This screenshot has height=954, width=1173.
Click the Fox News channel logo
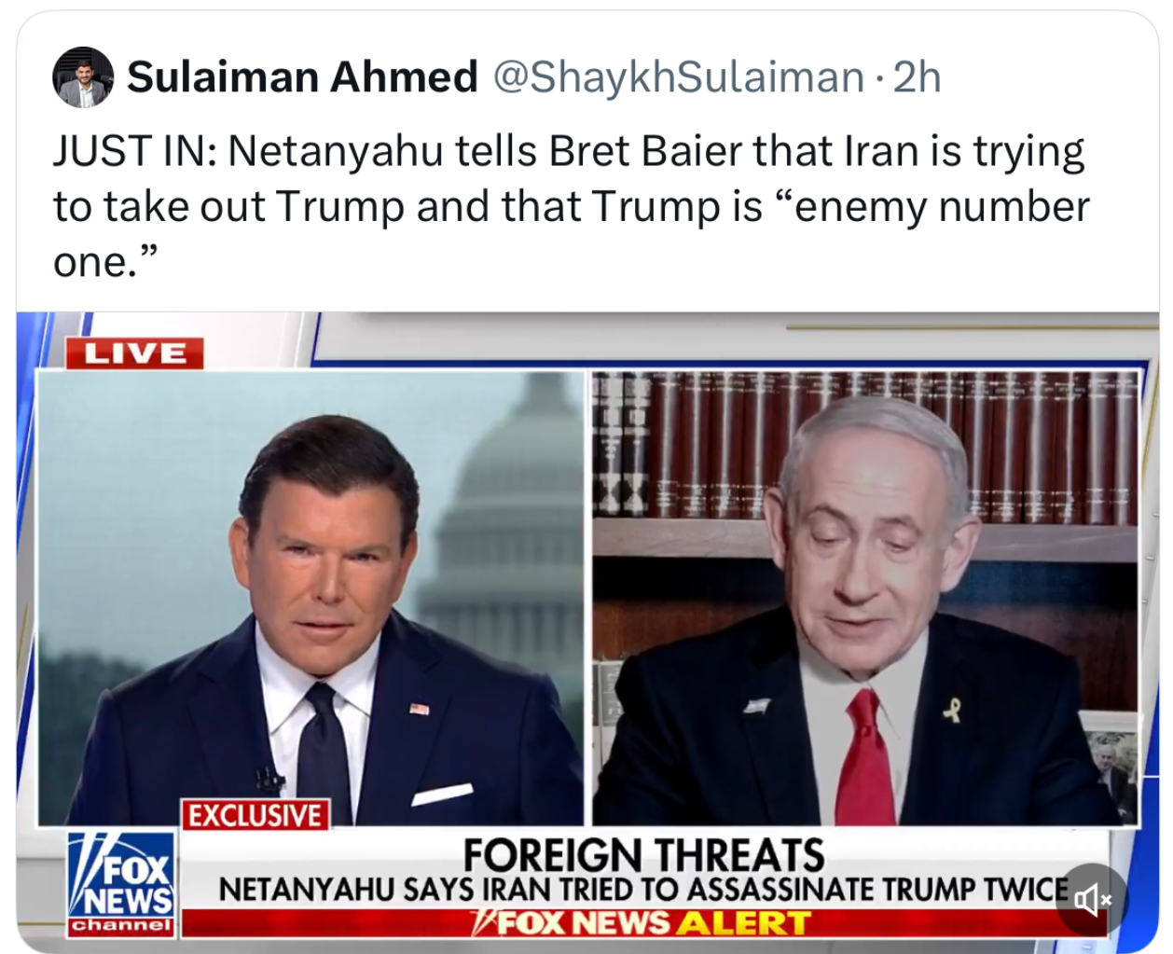click(121, 885)
